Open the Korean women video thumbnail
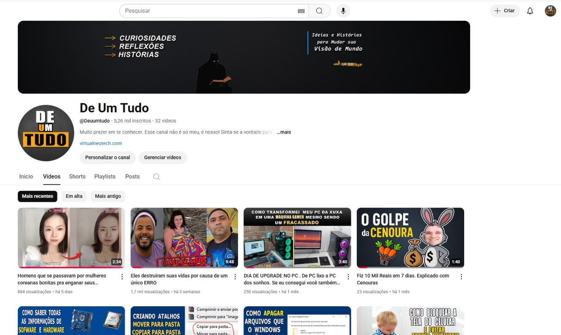The width and height of the screenshot is (561, 335). pos(71,238)
